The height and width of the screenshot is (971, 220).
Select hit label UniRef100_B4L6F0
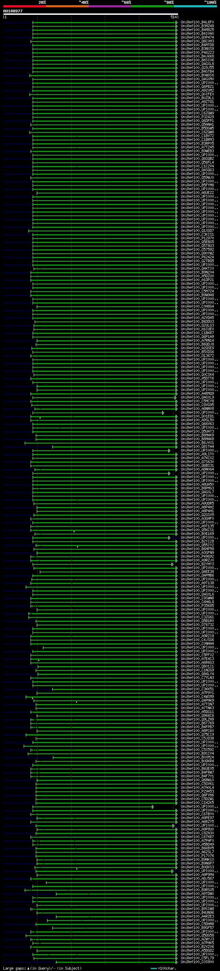click(197, 22)
